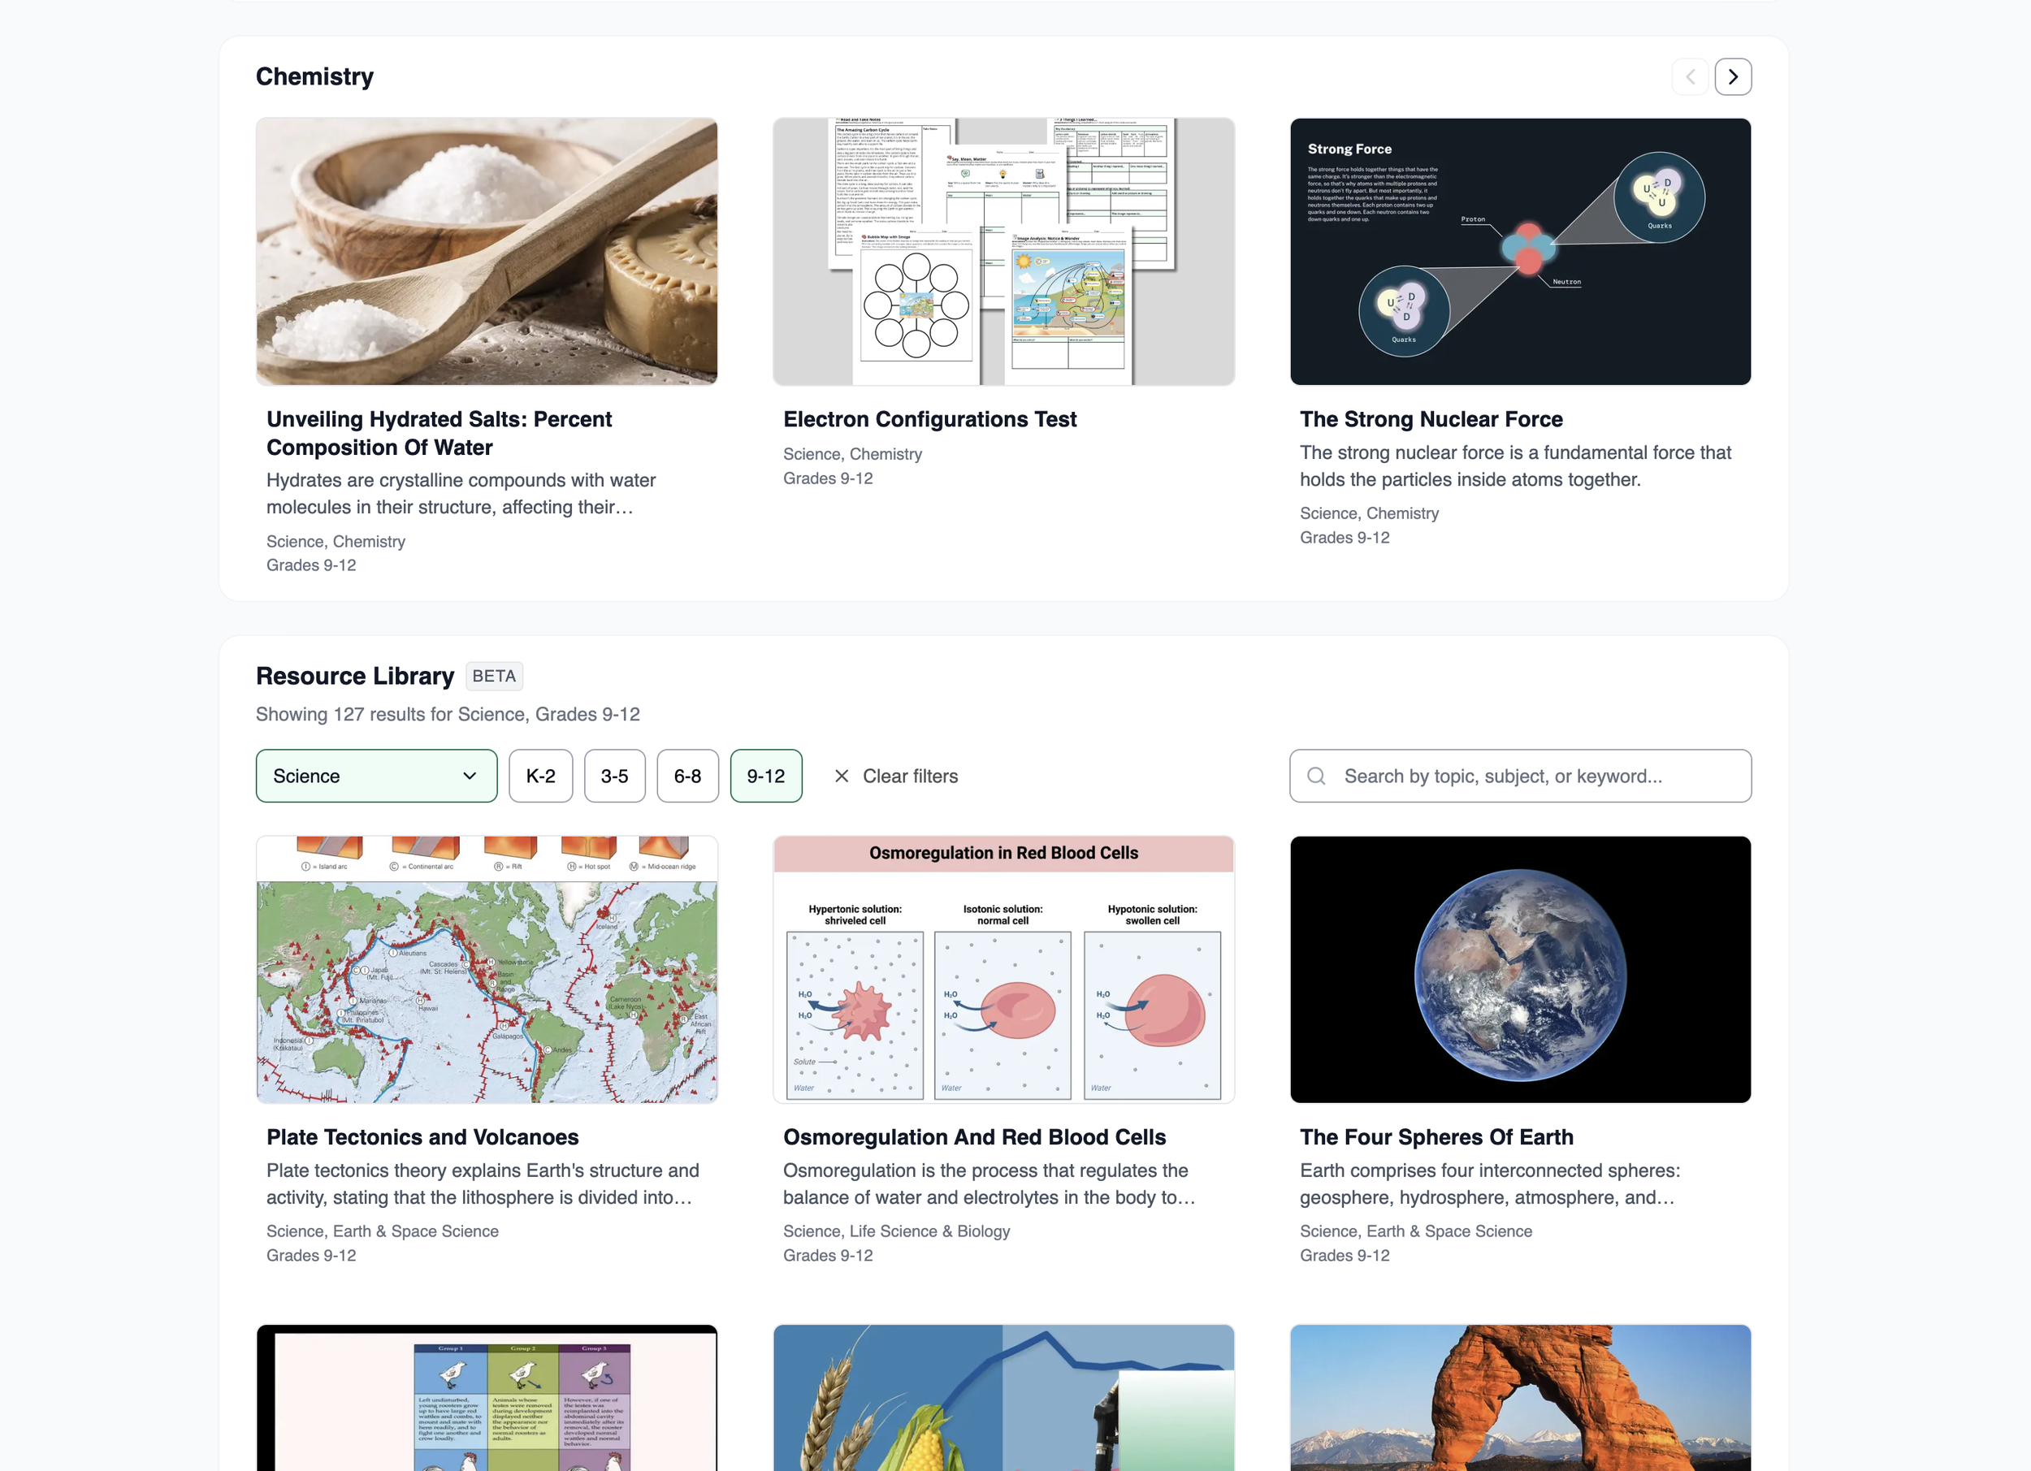The height and width of the screenshot is (1471, 2031).
Task: Open the red rock arch thumbnail
Action: click(x=1520, y=1397)
